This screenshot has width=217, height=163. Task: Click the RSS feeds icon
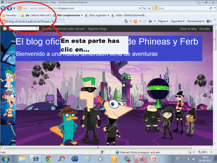point(135,21)
